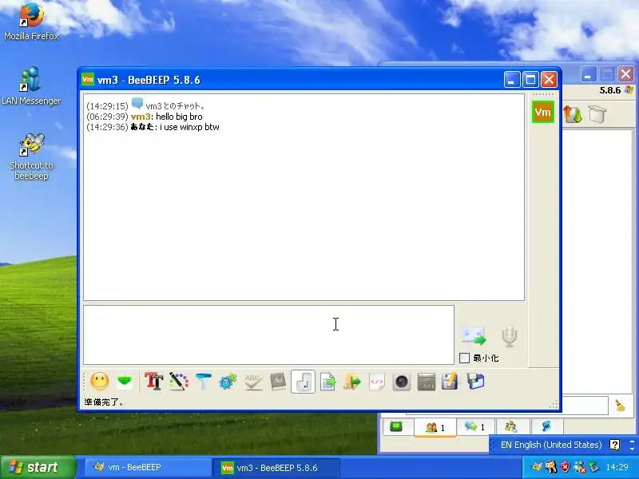
Task: Click the broom clear icon in vm window
Action: pyautogui.click(x=621, y=406)
